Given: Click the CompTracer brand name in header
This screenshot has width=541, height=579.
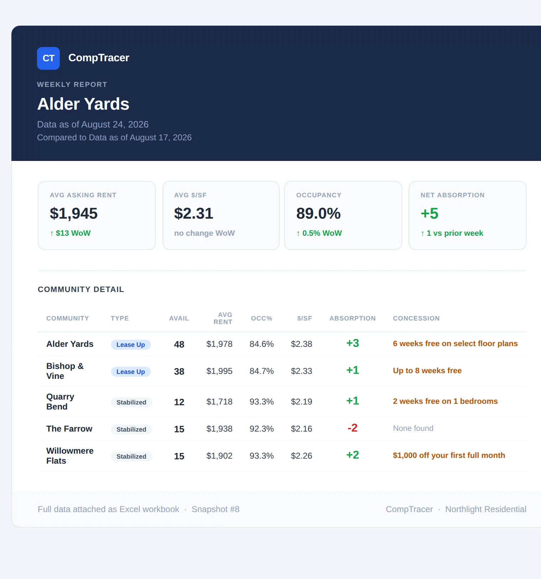Looking at the screenshot, I should point(99,58).
